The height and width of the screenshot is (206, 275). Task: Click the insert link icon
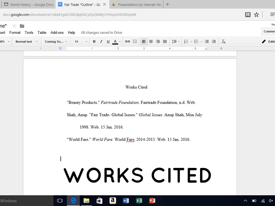pos(128,42)
